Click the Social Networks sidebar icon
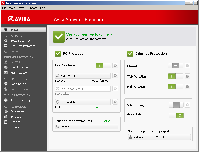 (x=6, y=84)
